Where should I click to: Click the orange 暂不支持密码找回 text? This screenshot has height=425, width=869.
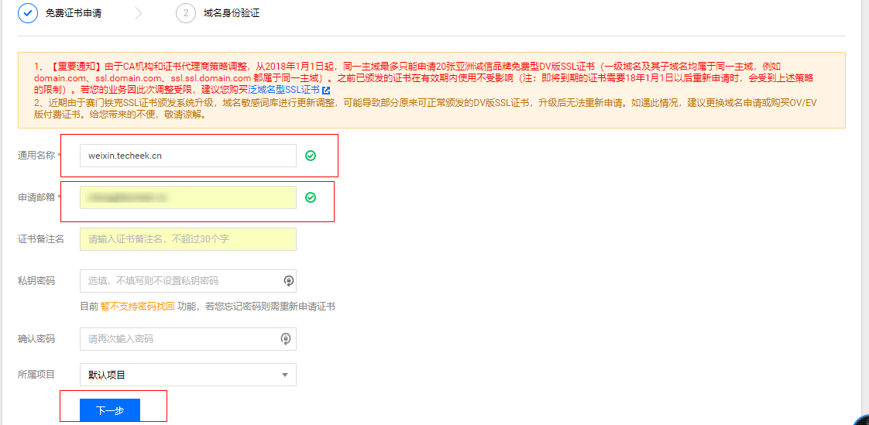(x=137, y=307)
